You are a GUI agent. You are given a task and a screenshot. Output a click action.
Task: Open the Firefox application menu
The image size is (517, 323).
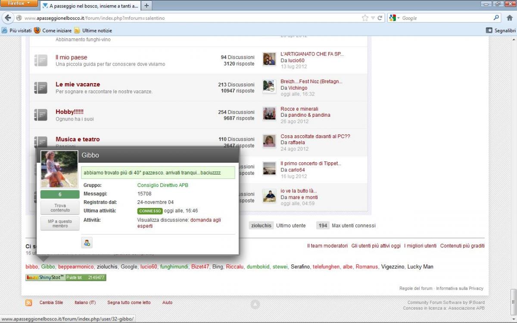(19, 3)
